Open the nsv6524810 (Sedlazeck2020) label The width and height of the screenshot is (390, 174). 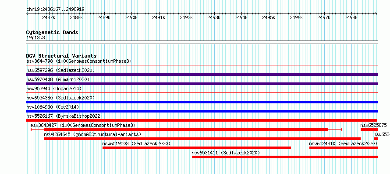click(343, 143)
